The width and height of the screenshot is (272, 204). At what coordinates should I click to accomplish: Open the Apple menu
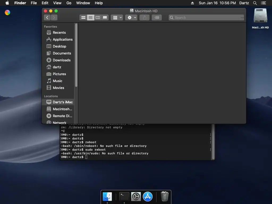pos(7,3)
